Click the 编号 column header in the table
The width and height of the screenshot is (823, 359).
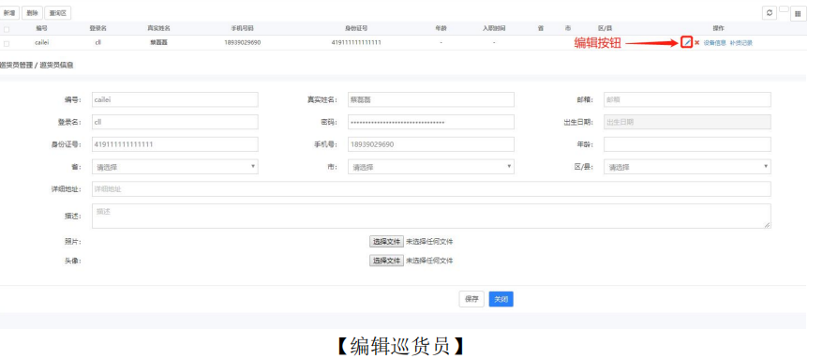click(41, 28)
